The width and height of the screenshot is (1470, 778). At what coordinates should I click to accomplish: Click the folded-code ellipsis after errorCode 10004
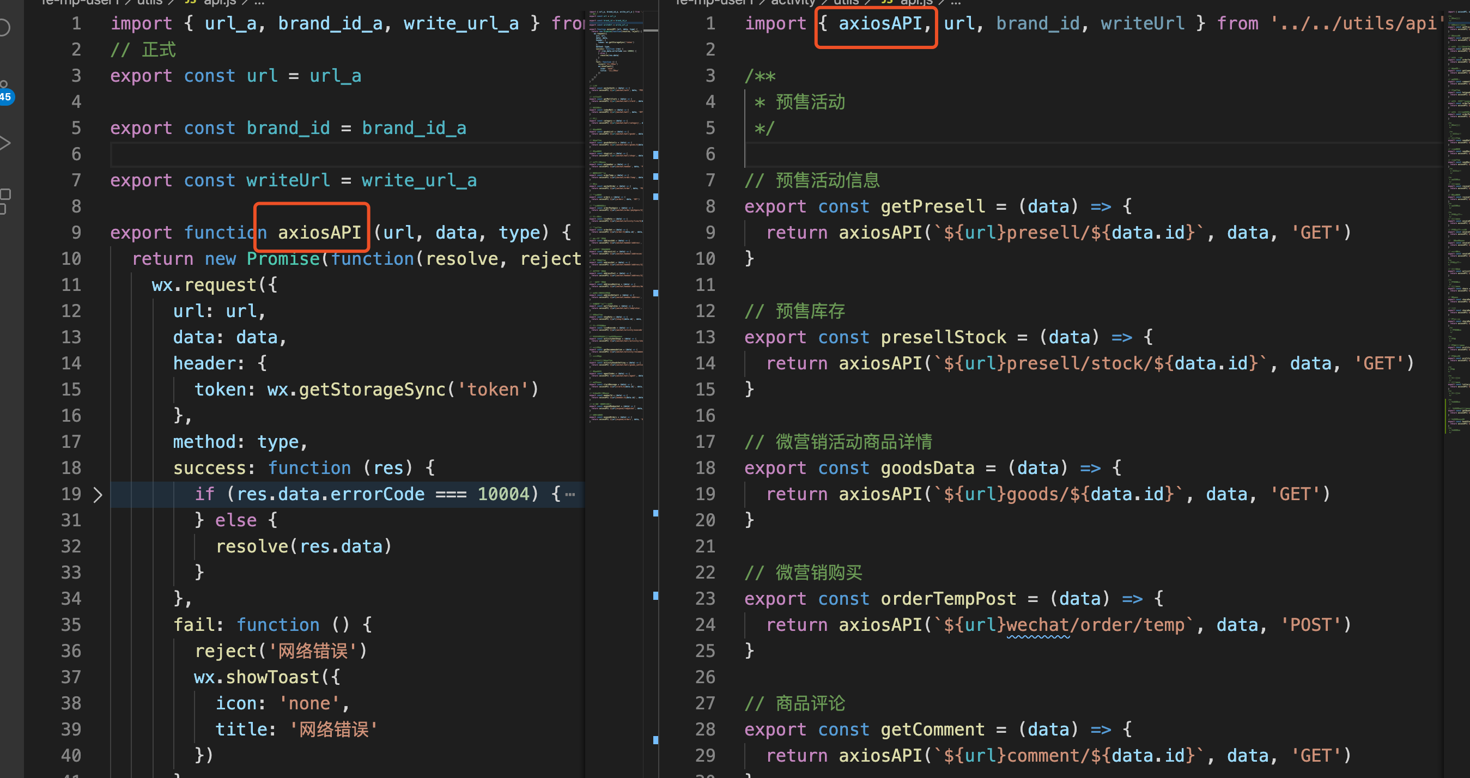[x=569, y=494]
